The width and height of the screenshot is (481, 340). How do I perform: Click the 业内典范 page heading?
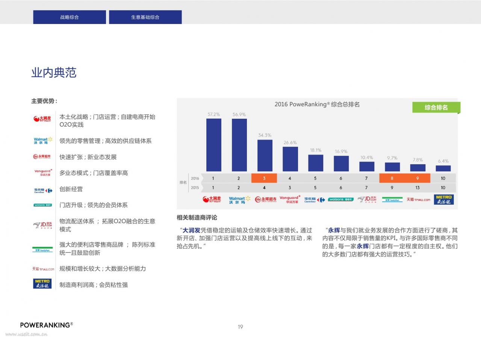tap(54, 73)
